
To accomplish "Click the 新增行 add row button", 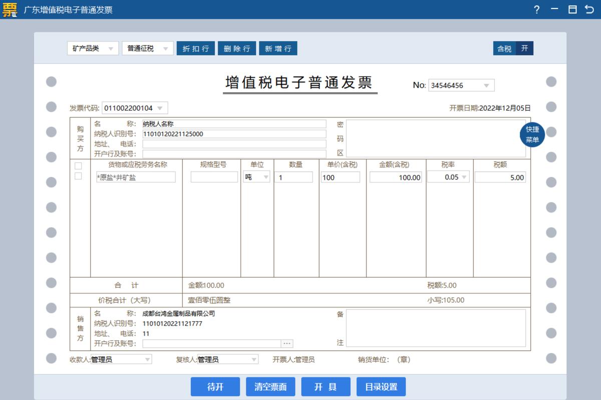I will coord(278,48).
